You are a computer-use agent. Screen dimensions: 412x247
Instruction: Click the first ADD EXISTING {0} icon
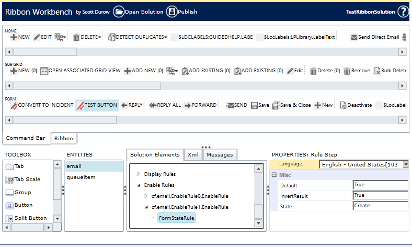point(185,71)
